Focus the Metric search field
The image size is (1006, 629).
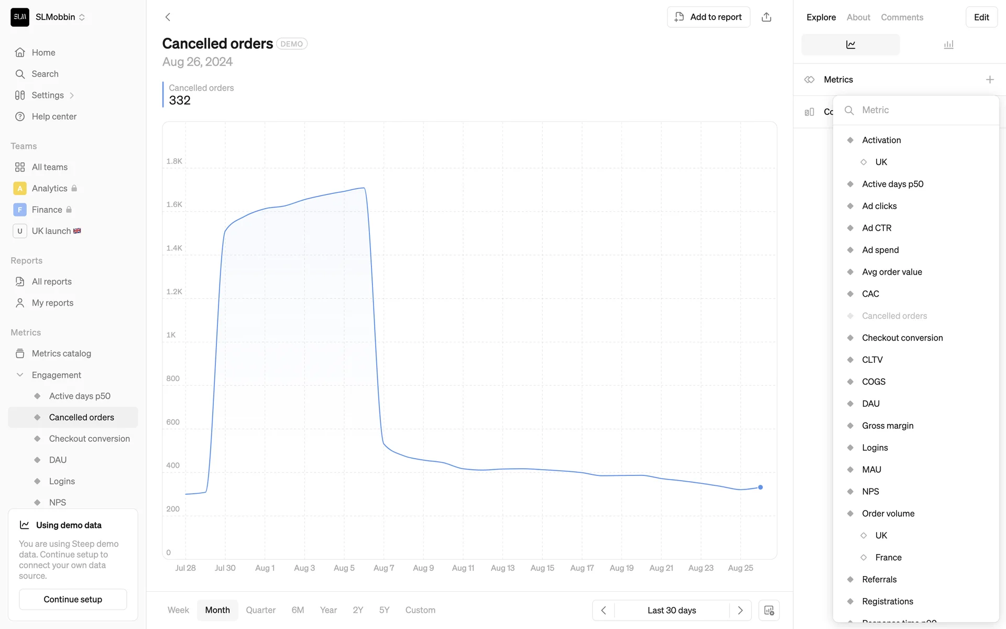[x=922, y=110]
